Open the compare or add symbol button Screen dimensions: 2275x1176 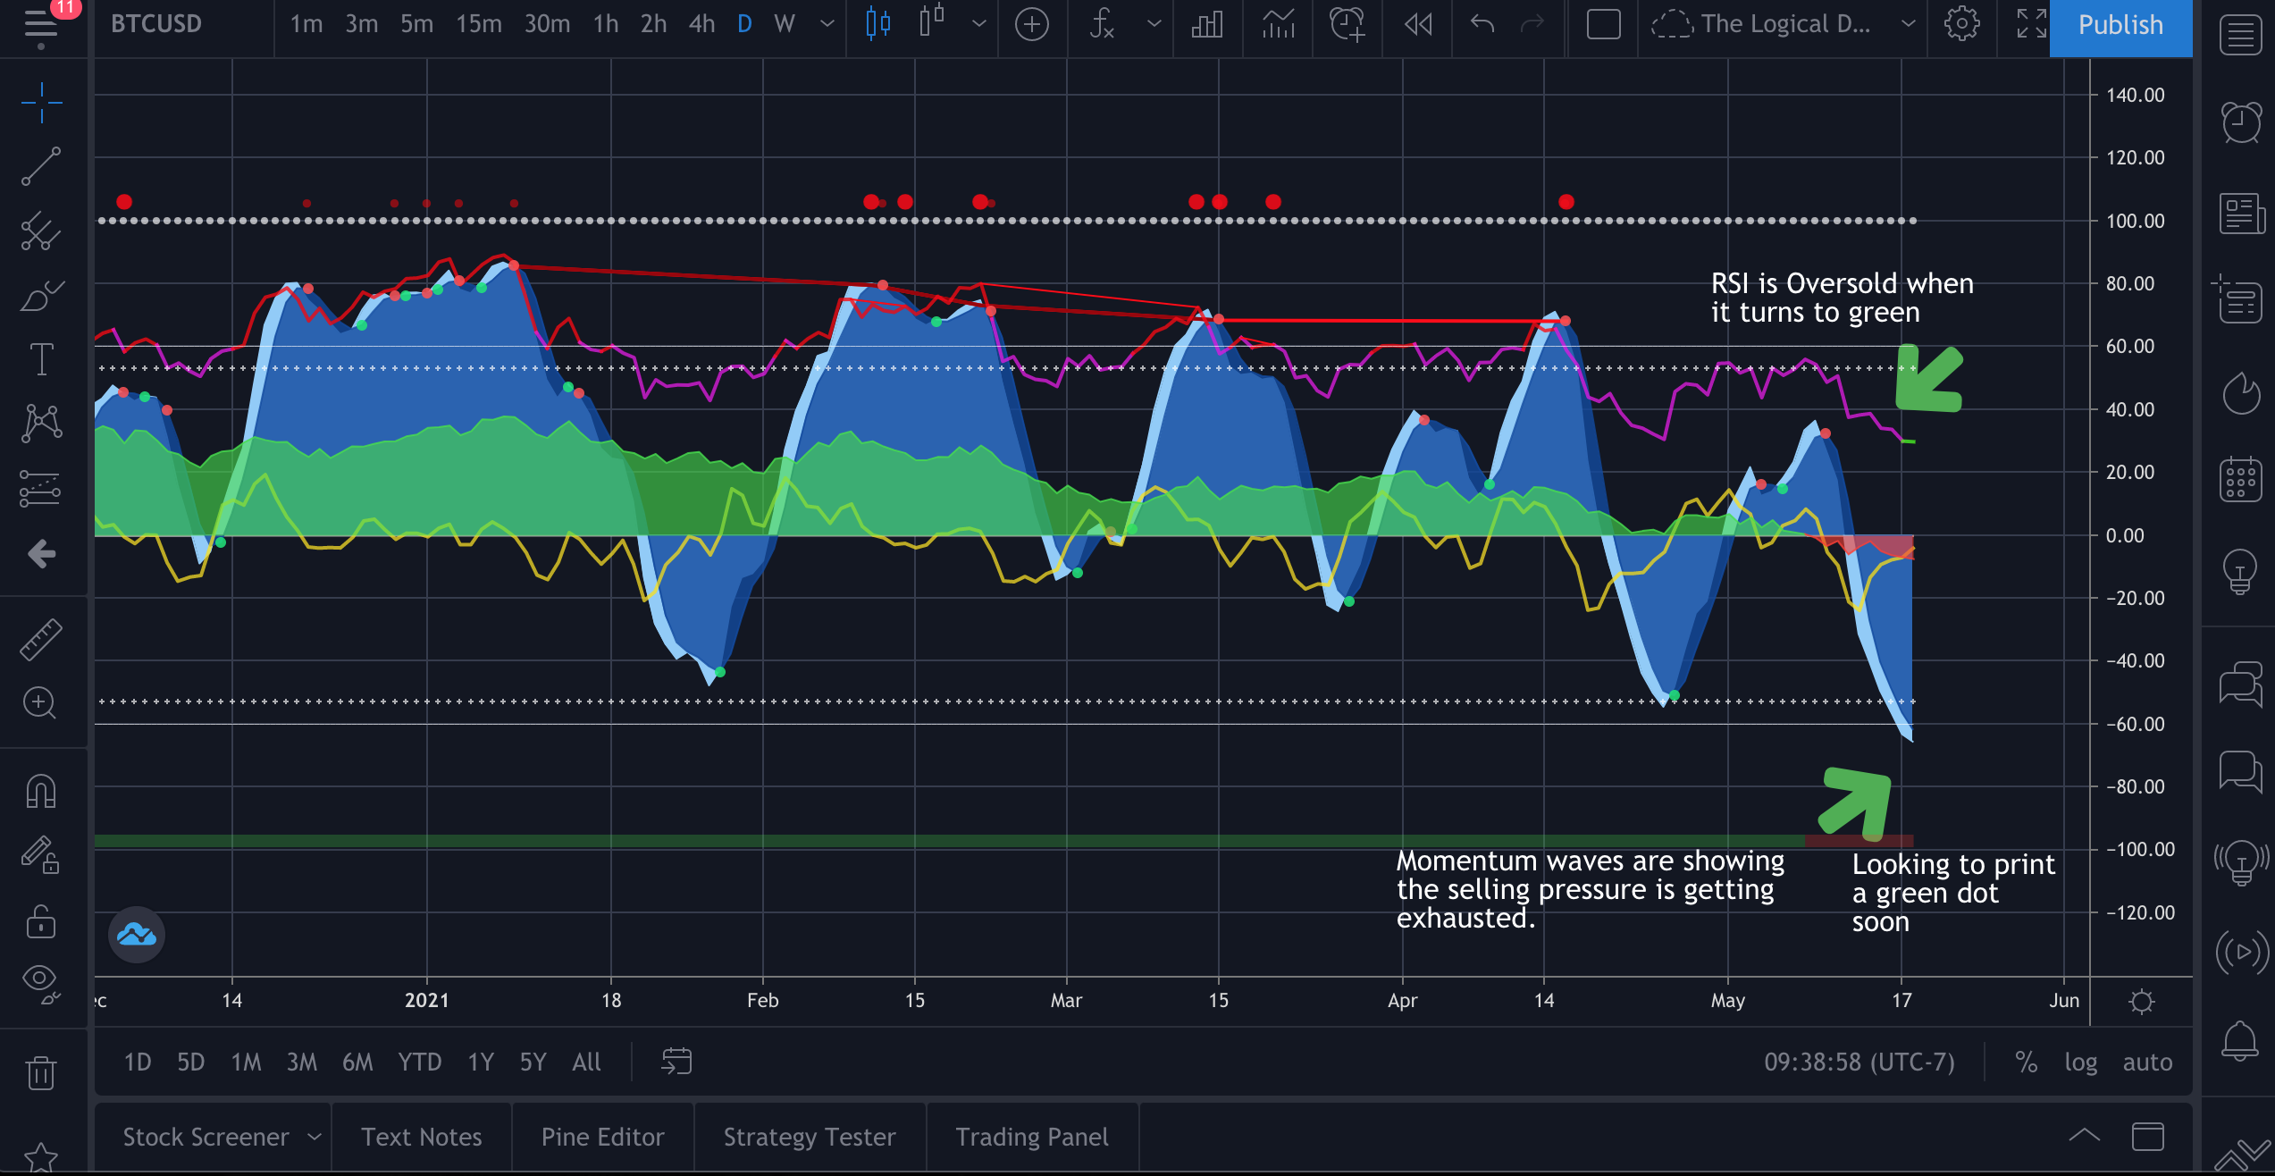1031,24
